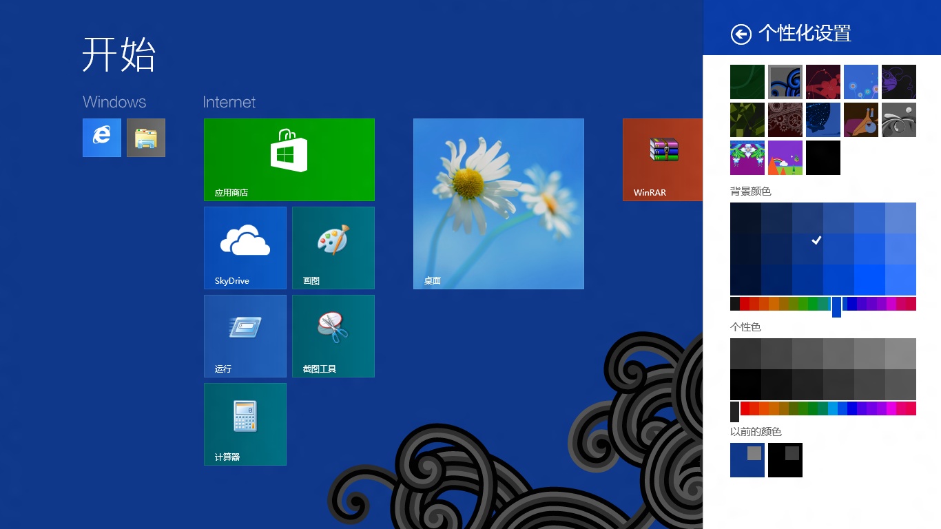Click the Windows group heading
The image size is (941, 529).
point(114,102)
